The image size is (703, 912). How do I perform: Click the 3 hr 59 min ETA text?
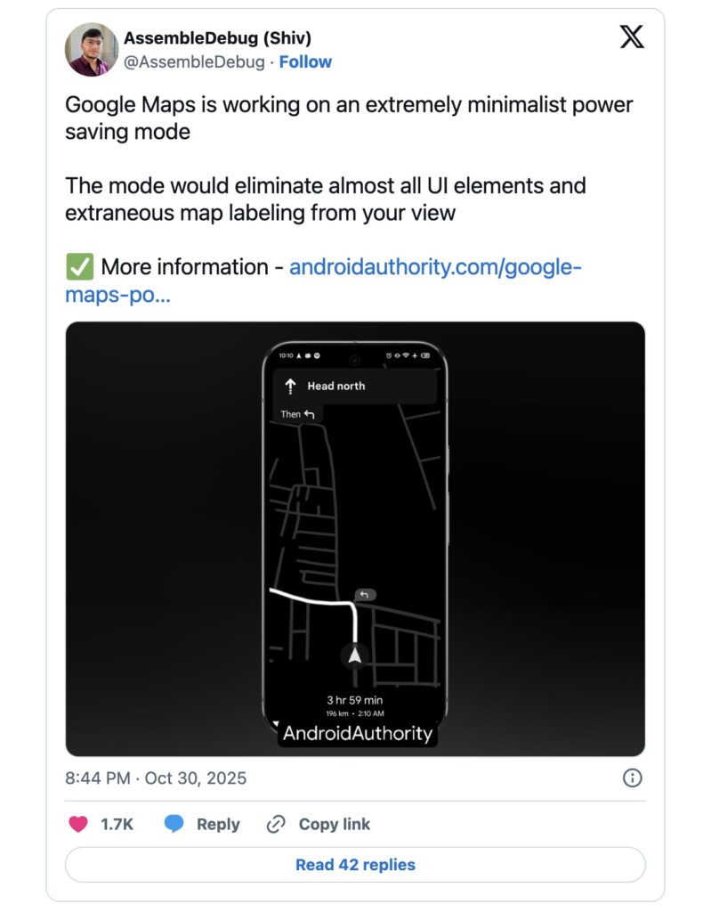(355, 700)
